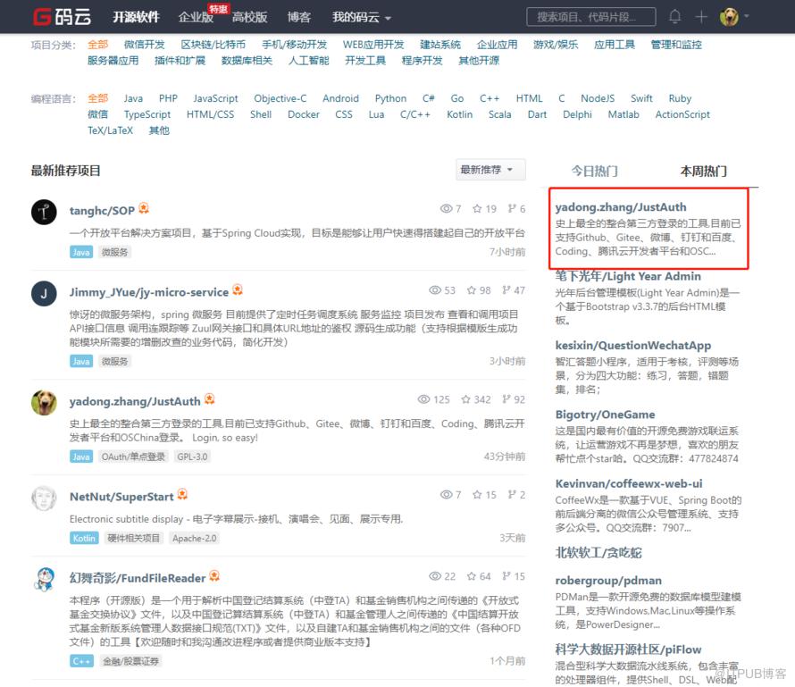The height and width of the screenshot is (687, 795).
Task: Click the GPL-3.0 license tag
Action: pos(192,457)
